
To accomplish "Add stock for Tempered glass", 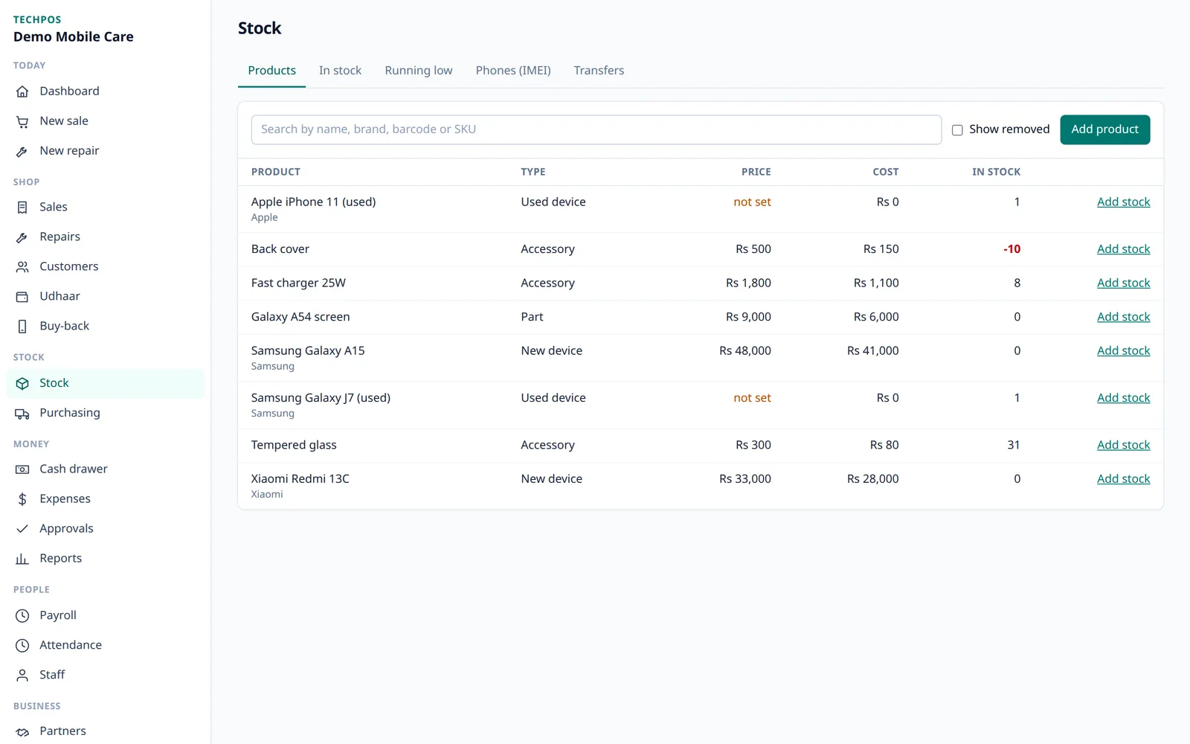I will click(x=1123, y=445).
